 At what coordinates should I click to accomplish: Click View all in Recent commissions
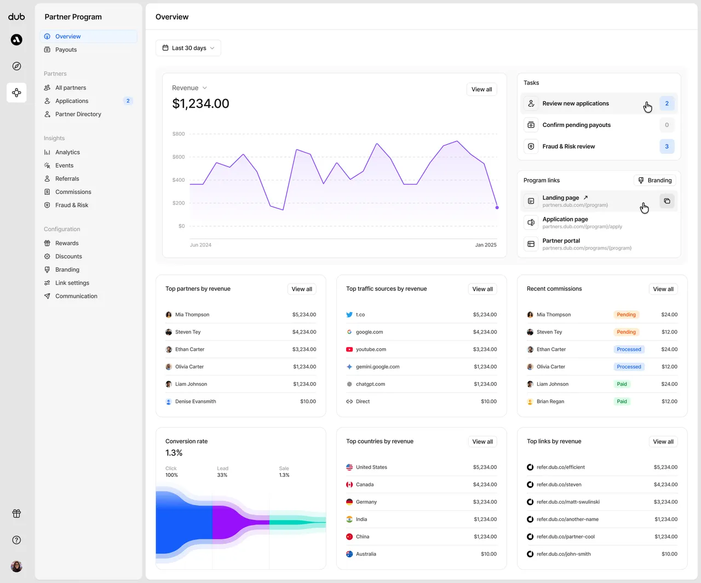click(663, 289)
